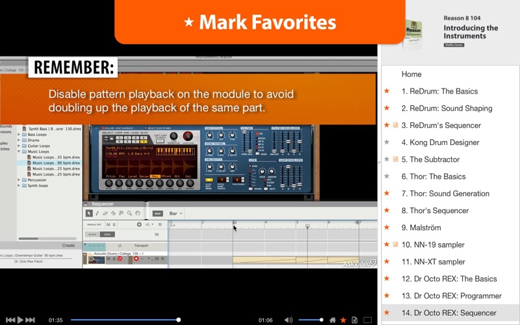Select the Magnify tool in Sequencer toolbar
Image resolution: width=520 pixels, height=325 pixels.
coord(129,213)
